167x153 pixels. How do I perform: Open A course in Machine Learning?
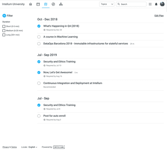61,37
